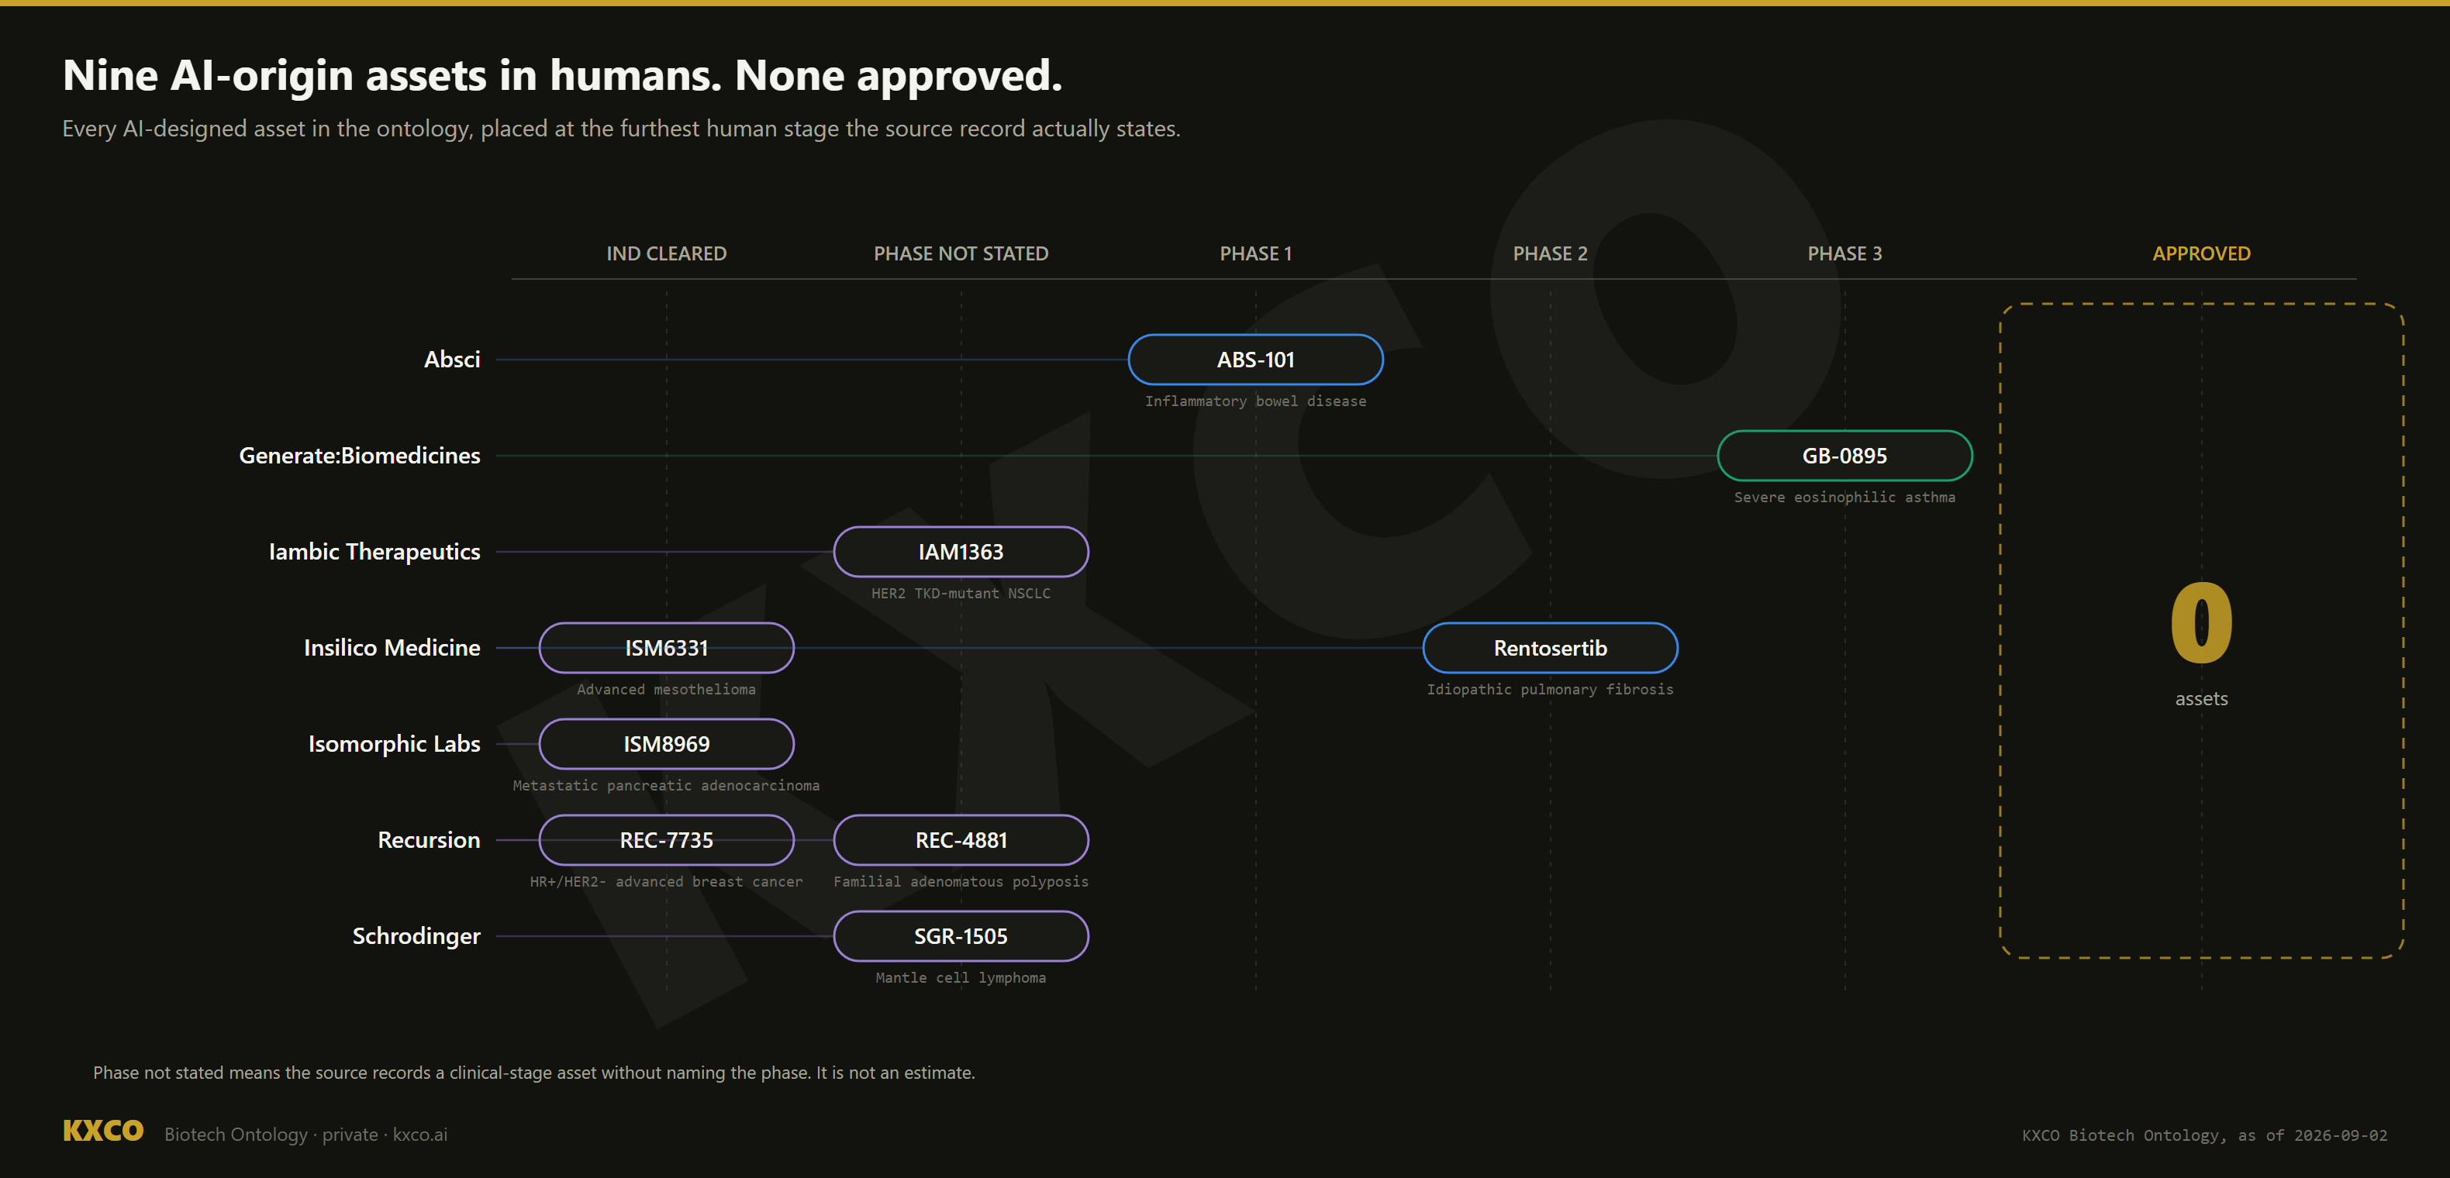Click the Insilico Medicine row label
This screenshot has width=2450, height=1178.
[x=392, y=647]
